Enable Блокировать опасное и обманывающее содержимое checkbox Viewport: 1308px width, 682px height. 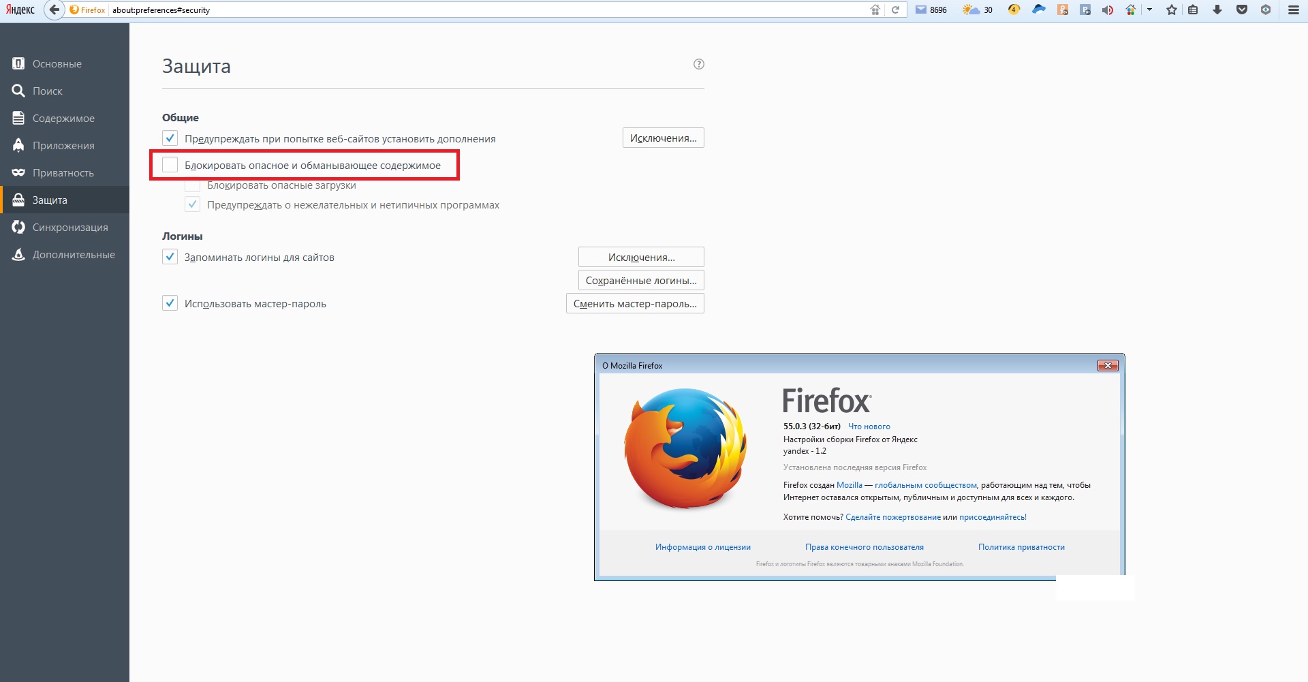click(170, 165)
